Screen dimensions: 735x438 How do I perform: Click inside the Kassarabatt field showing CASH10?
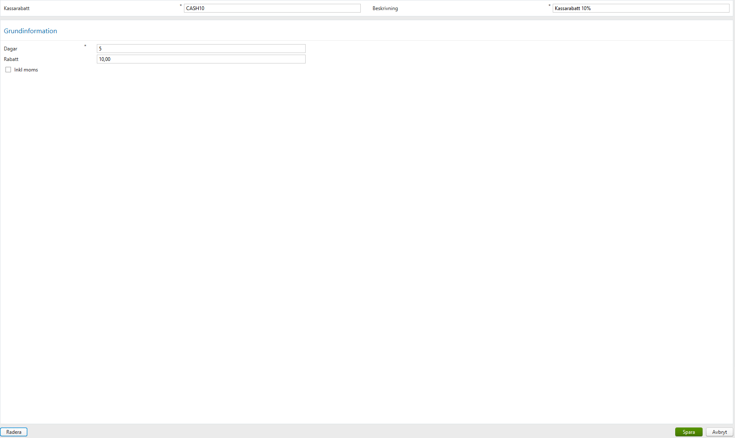tap(272, 8)
